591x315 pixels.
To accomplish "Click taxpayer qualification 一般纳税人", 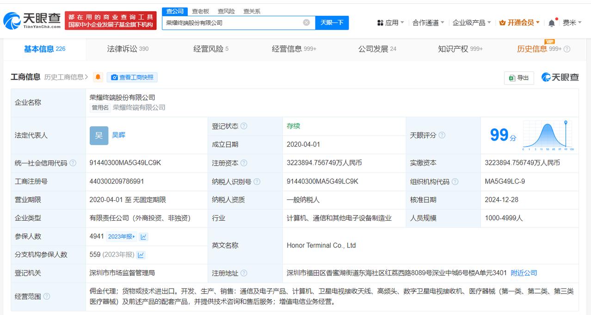I will [303, 200].
